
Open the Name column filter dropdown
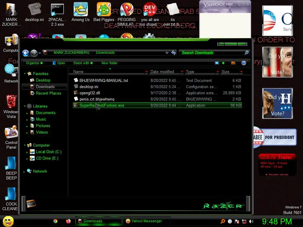click(146, 72)
